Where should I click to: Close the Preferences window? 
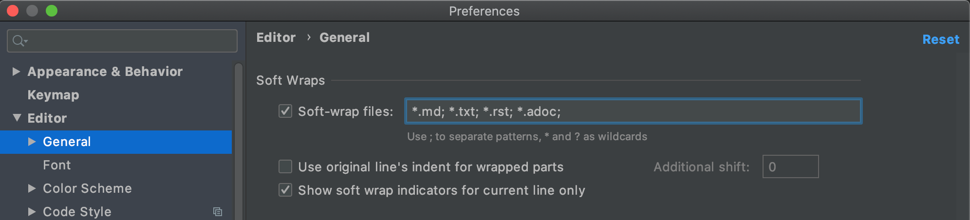(x=13, y=11)
